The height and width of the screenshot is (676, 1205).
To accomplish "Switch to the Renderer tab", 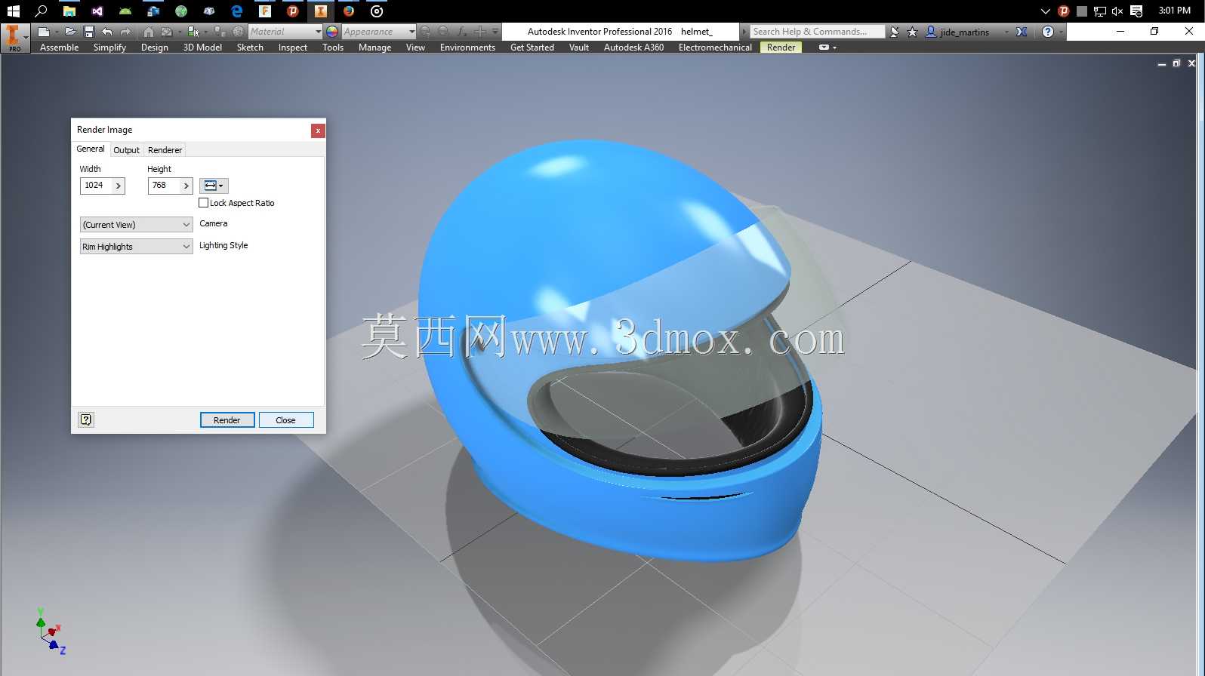I will click(165, 150).
